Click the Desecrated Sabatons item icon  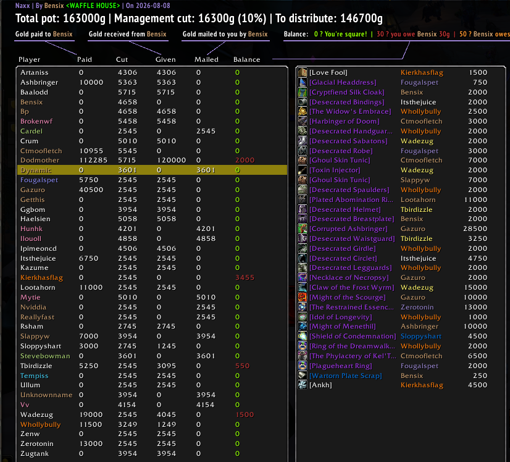[303, 141]
